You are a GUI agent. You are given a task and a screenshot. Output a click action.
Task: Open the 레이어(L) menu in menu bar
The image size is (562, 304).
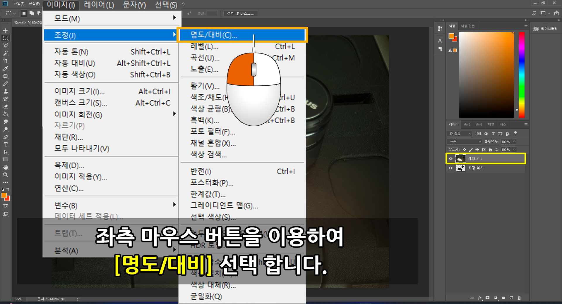(99, 5)
